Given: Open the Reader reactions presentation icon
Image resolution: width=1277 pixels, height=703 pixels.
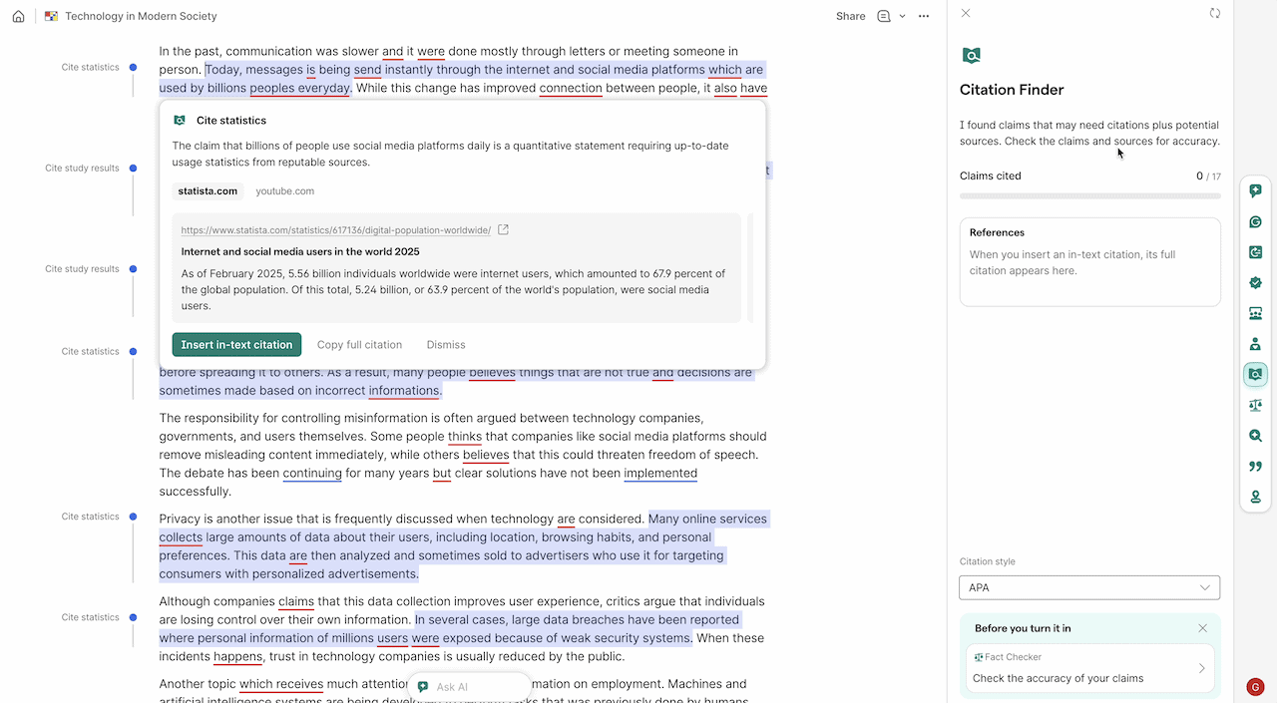Looking at the screenshot, I should pyautogui.click(x=1255, y=312).
